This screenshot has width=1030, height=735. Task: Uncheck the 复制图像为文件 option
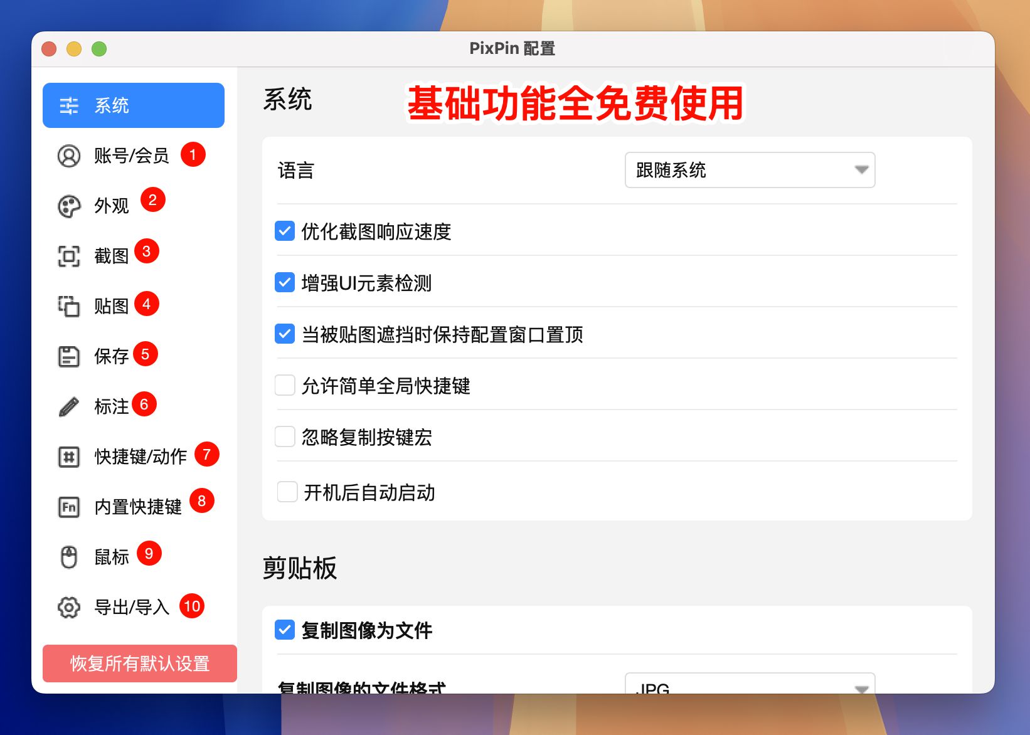click(284, 630)
